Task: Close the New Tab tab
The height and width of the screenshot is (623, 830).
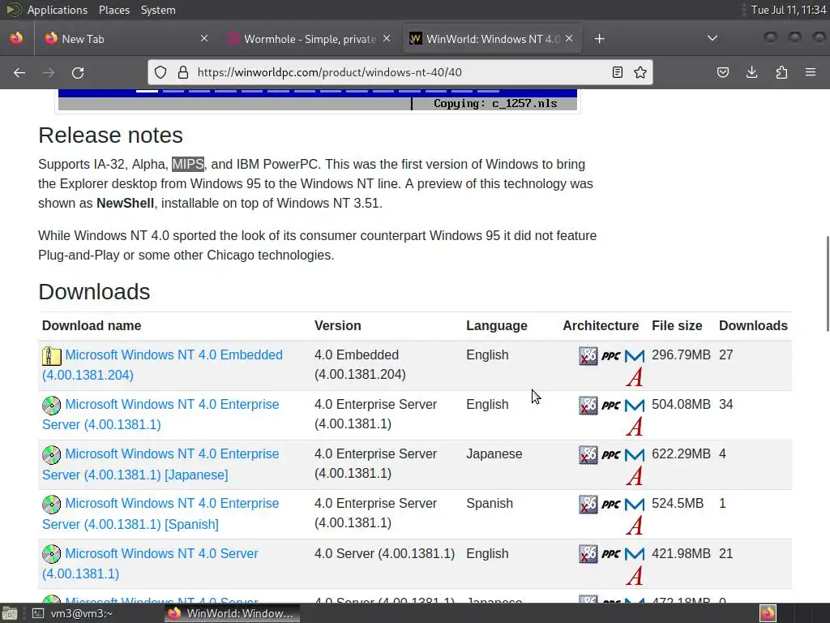Action: click(204, 38)
